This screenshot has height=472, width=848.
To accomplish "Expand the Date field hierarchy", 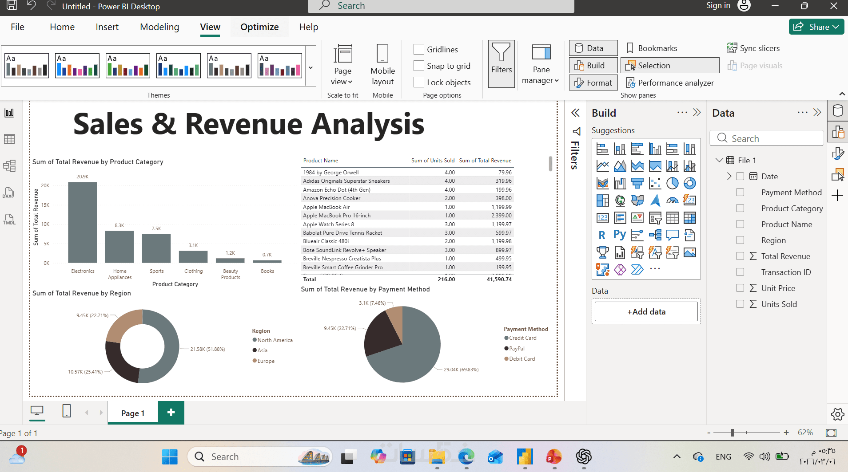I will click(729, 176).
